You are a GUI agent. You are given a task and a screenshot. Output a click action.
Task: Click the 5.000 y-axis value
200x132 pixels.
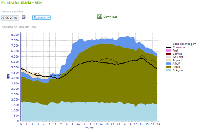15,67
